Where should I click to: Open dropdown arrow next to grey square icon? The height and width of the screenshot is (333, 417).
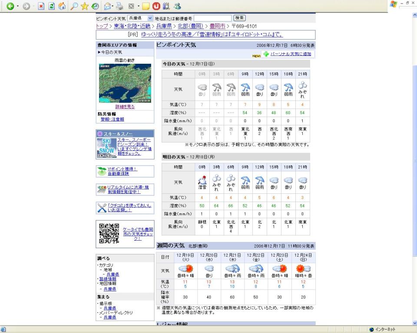click(139, 6)
